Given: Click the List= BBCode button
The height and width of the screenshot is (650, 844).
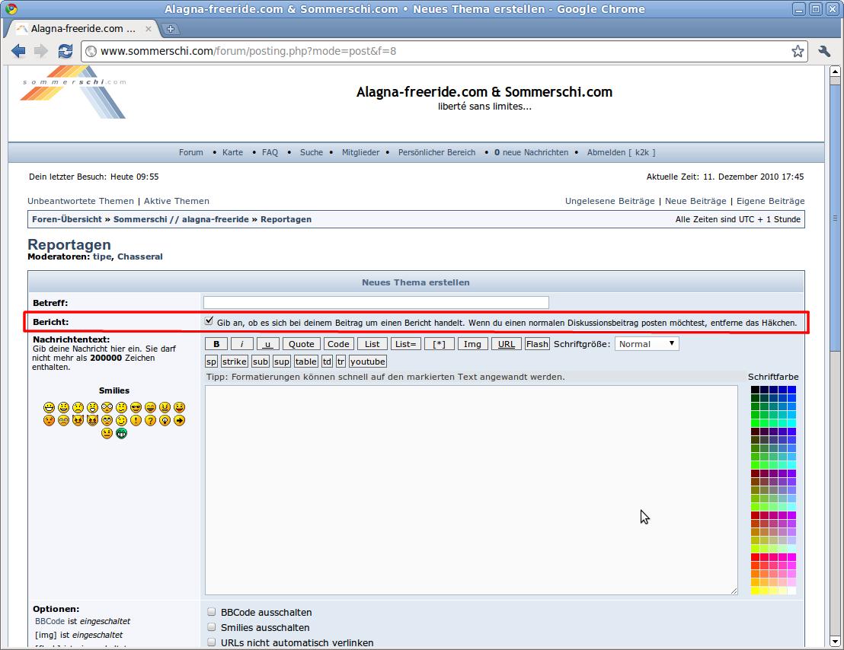Looking at the screenshot, I should coord(405,344).
